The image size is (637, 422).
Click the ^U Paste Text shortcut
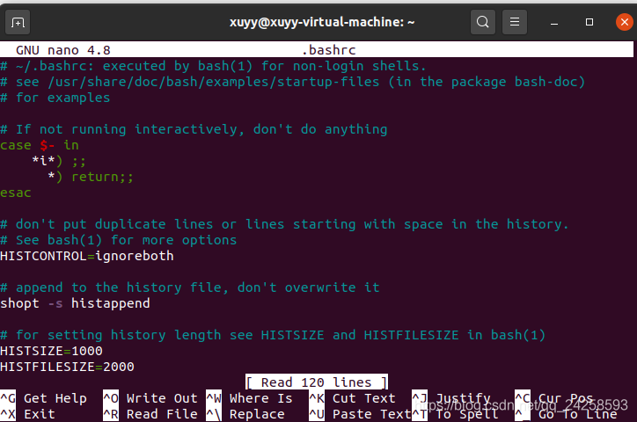tap(361, 414)
